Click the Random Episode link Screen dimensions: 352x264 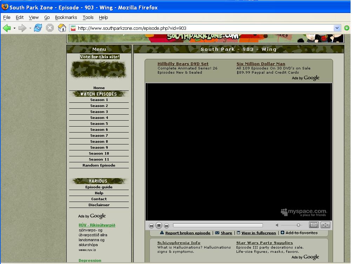click(x=99, y=165)
